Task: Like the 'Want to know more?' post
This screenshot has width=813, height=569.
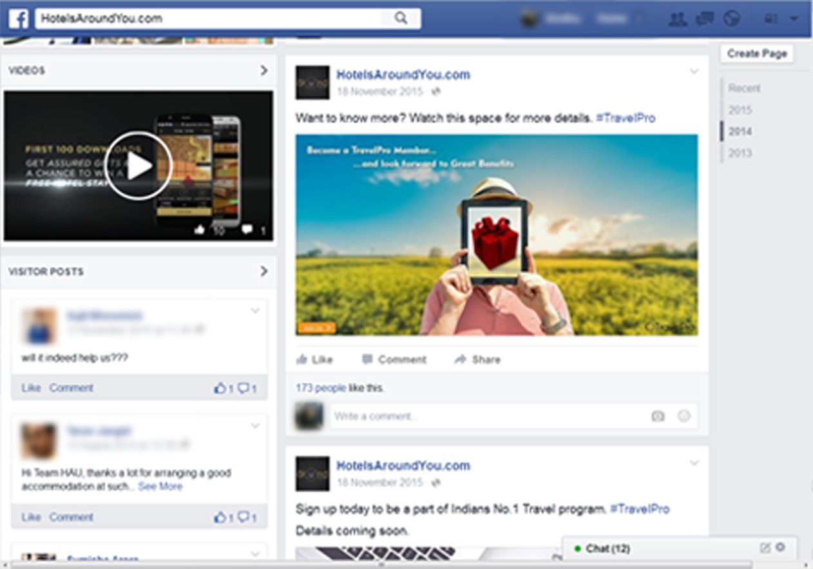Action: pos(314,360)
